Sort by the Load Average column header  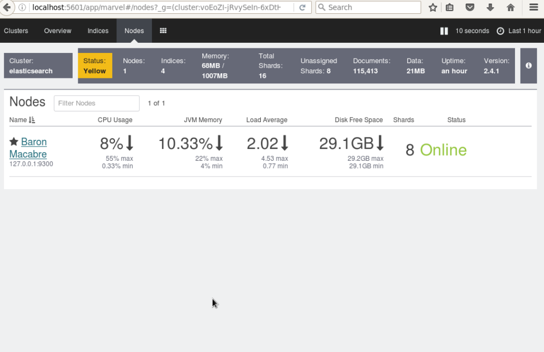pos(267,120)
